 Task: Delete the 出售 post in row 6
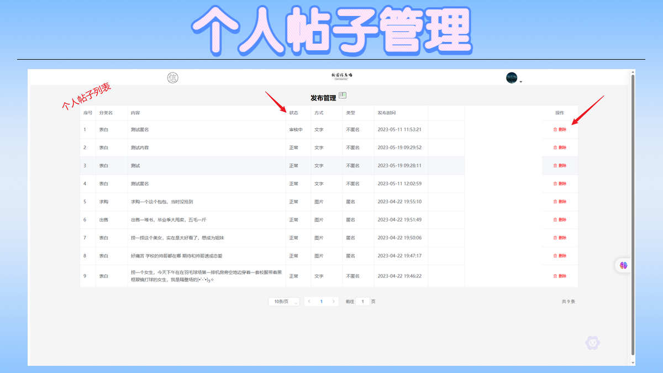560,220
